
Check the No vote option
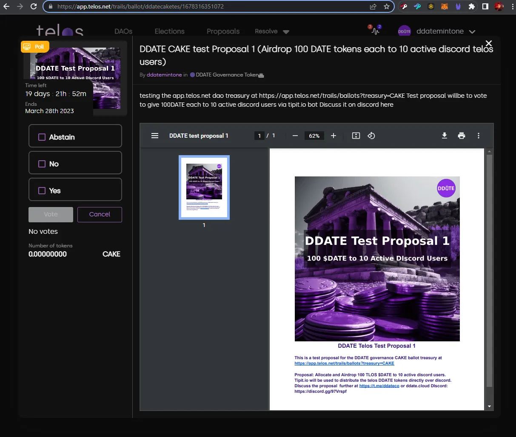point(75,163)
